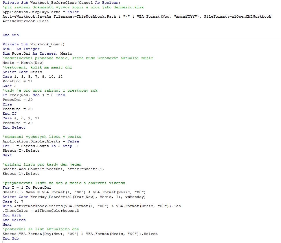Click the 'Select Case Weekday(DateSerial' line

click(74, 197)
